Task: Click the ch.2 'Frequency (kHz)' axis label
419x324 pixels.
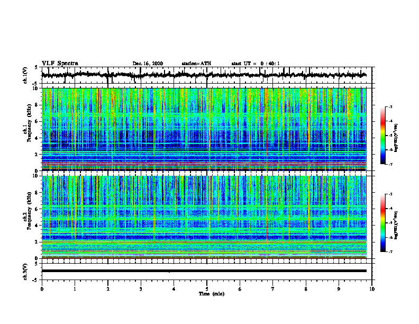Action: pos(30,211)
